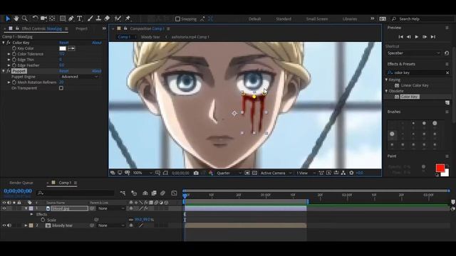
Task: Select the Camera tool in the toolbar
Action: [x=43, y=18]
